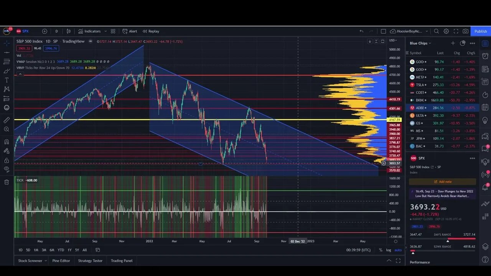Click the go to date icon
Screen dimensions: 491x276
[97, 250]
